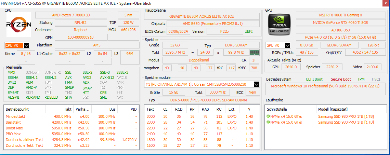Click the AD106-350 GPU chip field
Viewport: 390px width, 155px height.
click(340, 30)
